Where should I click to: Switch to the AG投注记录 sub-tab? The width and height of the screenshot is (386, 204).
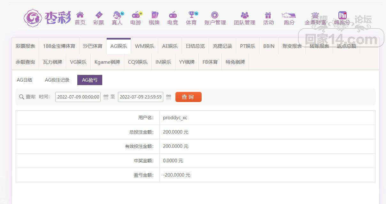click(57, 80)
